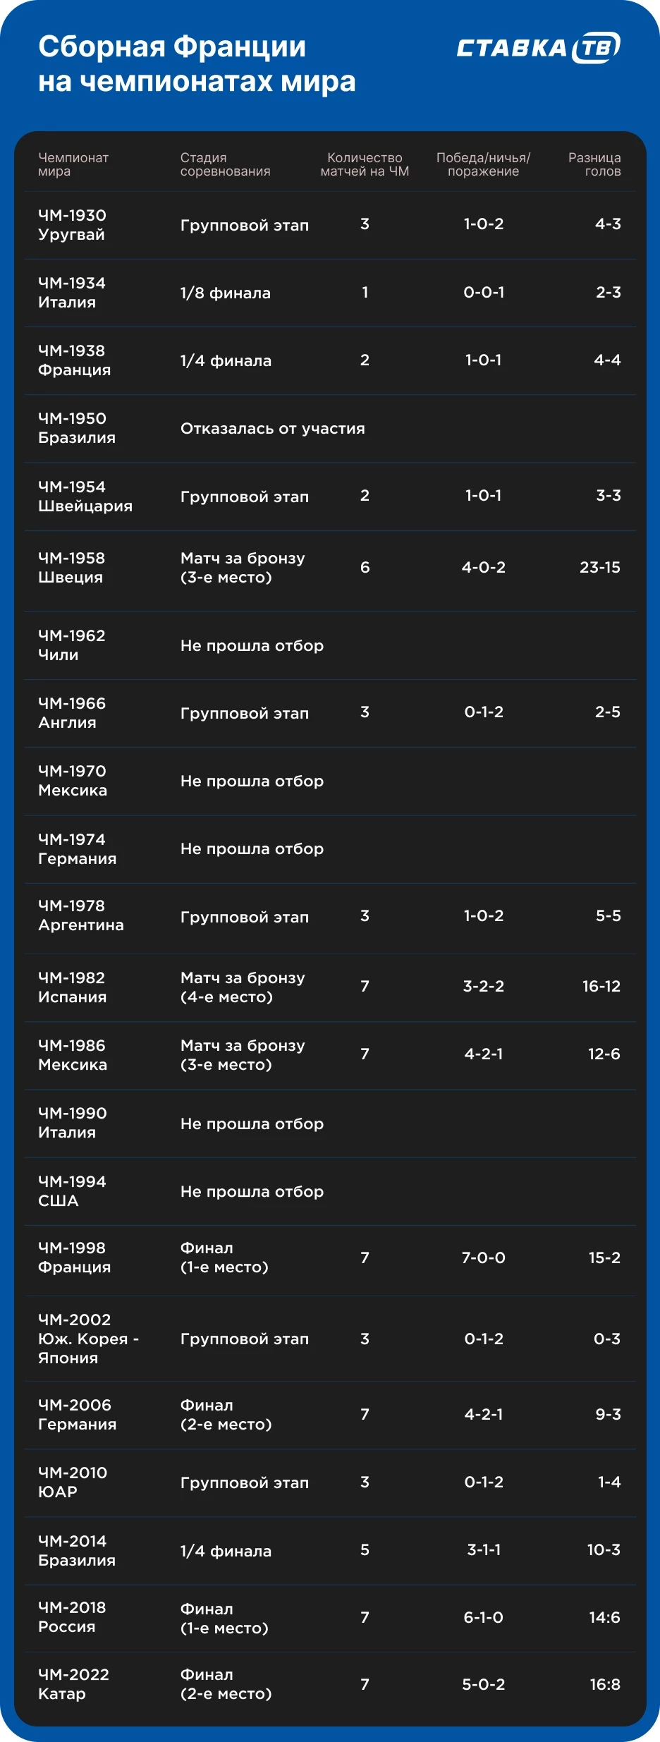Click the ЧМ-1962 Чили row label
This screenshot has height=1742, width=660.
coord(71,645)
